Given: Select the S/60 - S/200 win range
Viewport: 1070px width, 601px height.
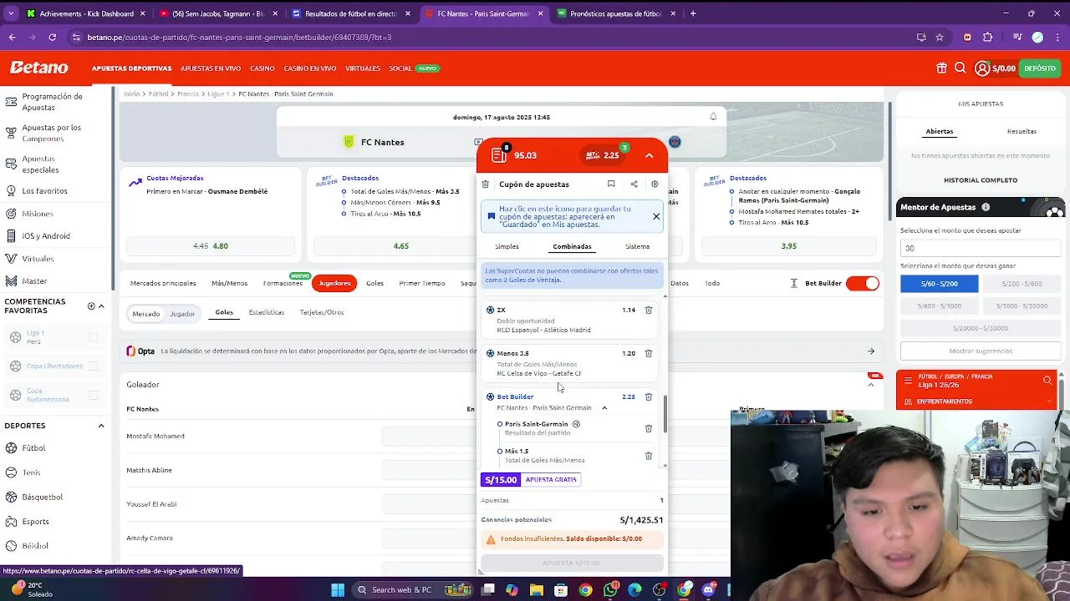Looking at the screenshot, I should click(x=939, y=284).
